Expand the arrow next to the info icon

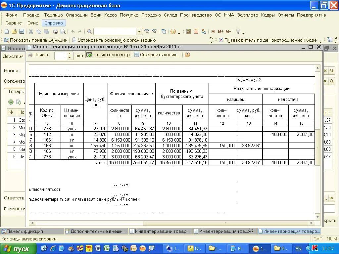coord(179,33)
